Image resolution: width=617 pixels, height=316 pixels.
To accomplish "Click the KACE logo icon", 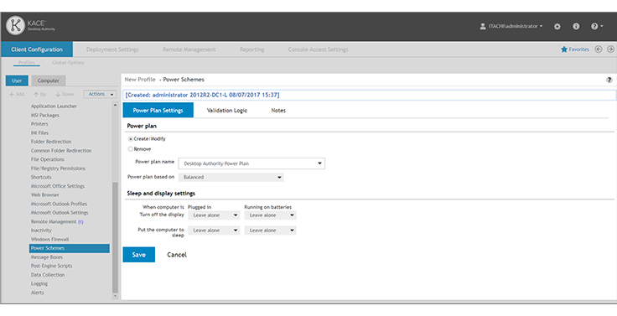I will [15, 26].
